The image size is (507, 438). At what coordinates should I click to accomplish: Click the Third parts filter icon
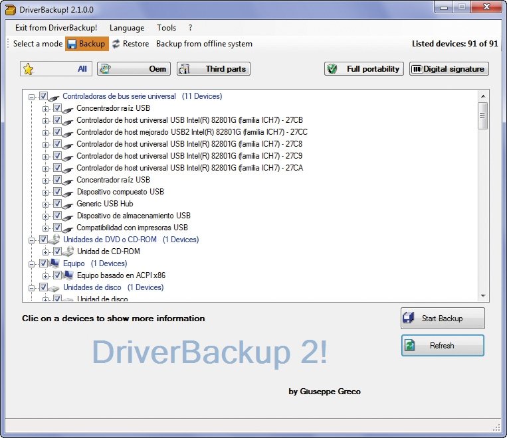point(184,69)
